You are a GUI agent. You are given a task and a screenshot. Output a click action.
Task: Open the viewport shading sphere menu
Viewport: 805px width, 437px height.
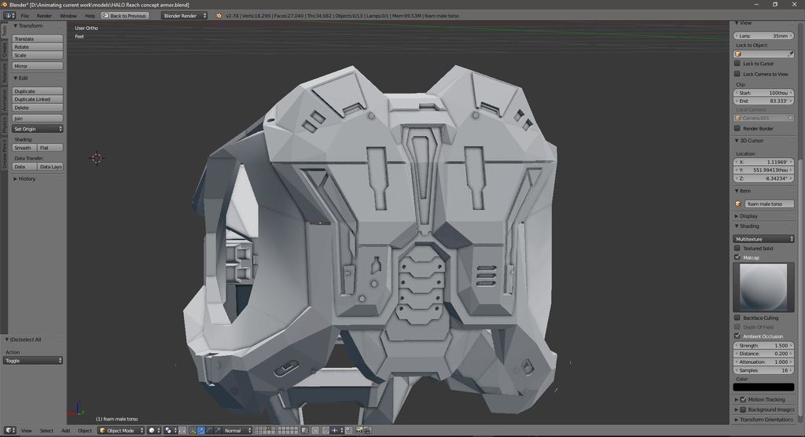(x=153, y=430)
